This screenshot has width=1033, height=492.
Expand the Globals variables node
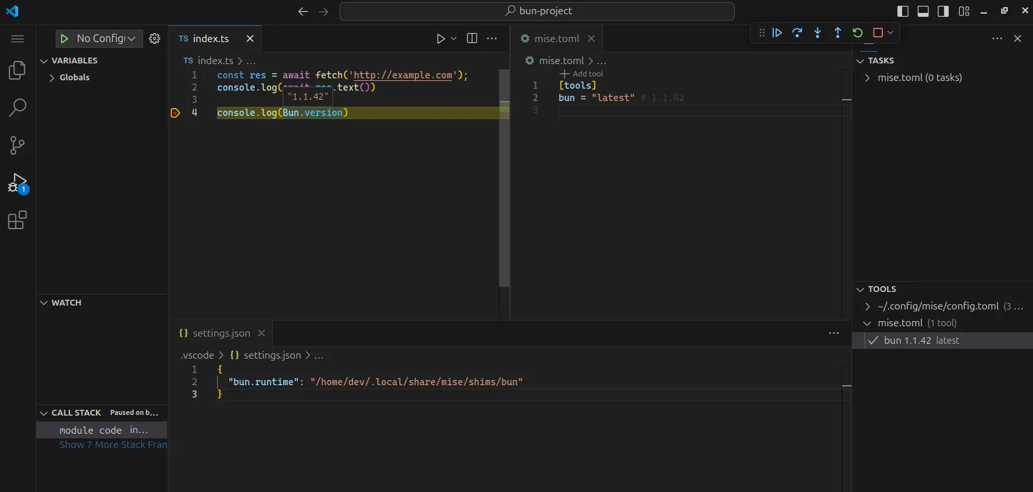(52, 78)
